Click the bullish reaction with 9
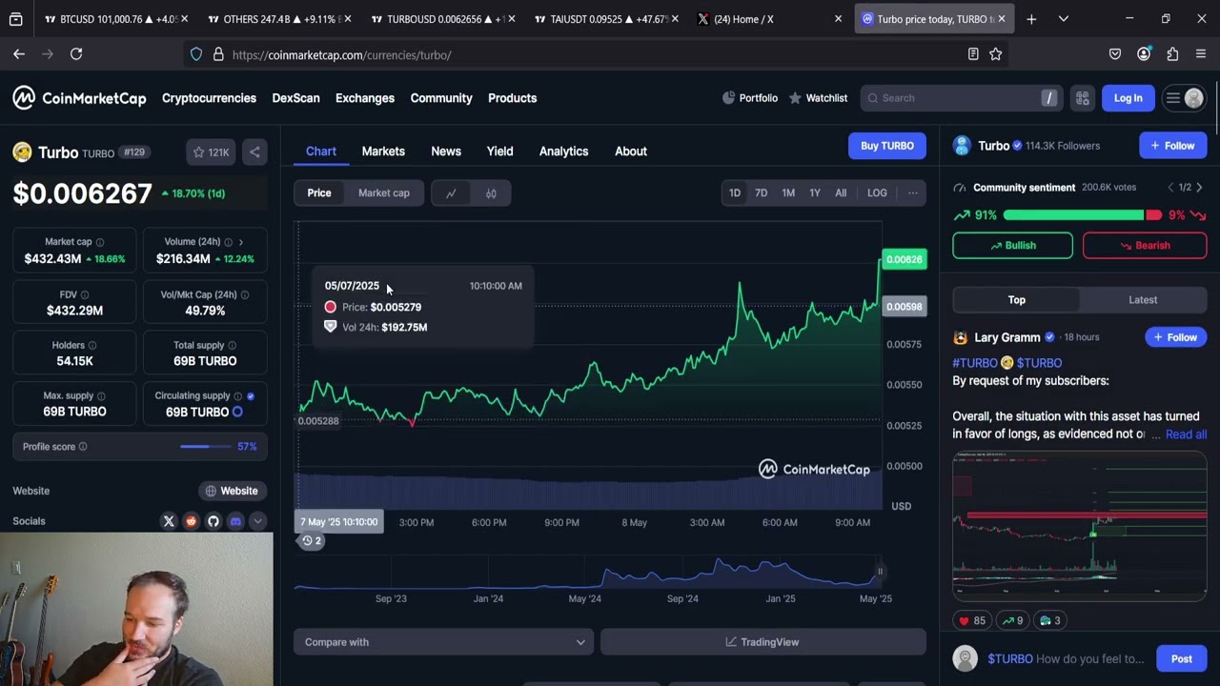The image size is (1220, 686). (x=1012, y=620)
